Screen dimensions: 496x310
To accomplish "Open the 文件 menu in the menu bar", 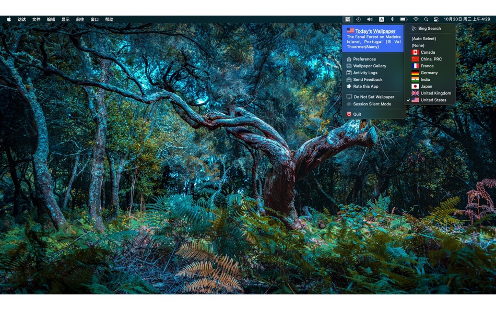I will coord(37,19).
